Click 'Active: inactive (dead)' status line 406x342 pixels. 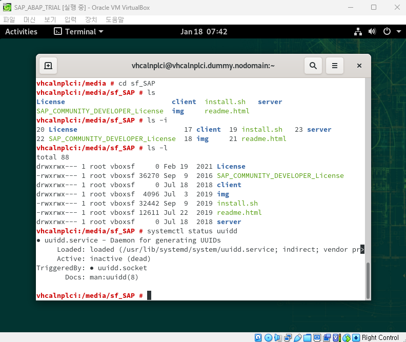[104, 258]
